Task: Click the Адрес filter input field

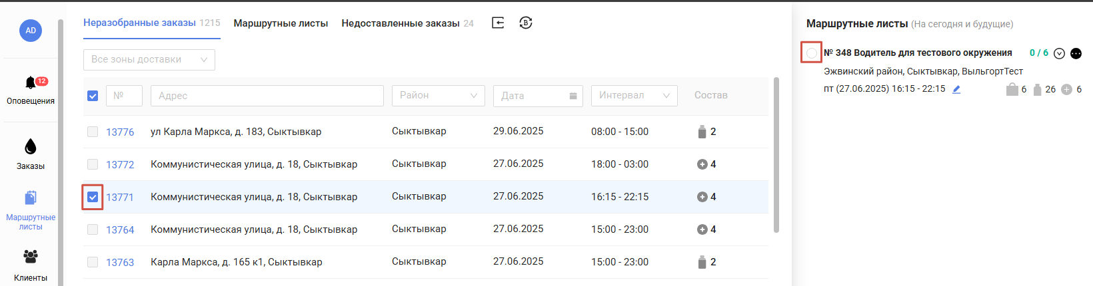Action: click(x=267, y=96)
